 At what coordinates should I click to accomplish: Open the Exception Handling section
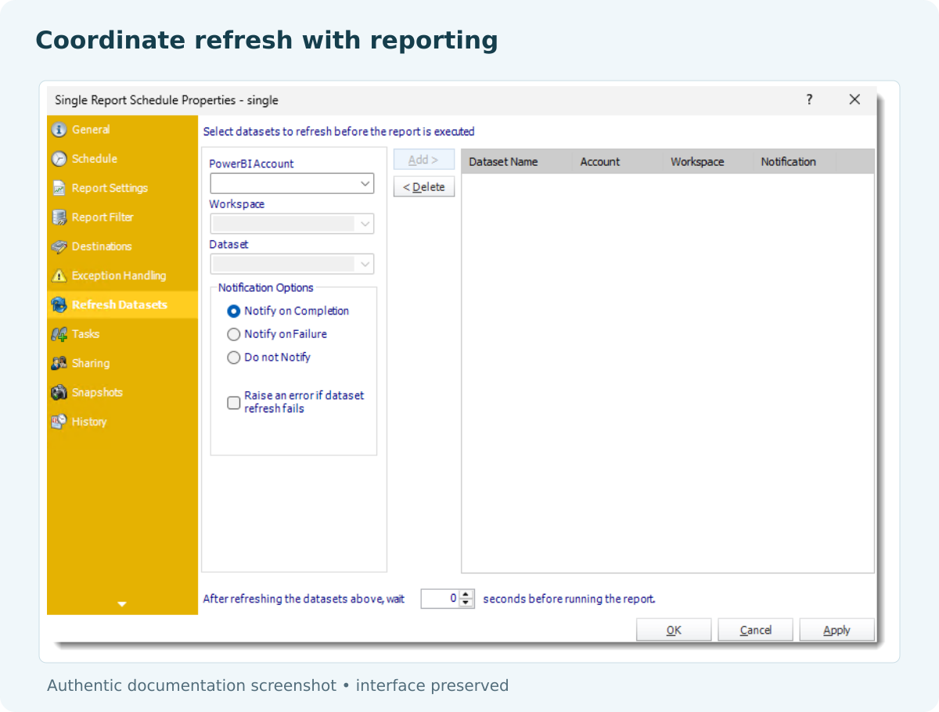122,275
